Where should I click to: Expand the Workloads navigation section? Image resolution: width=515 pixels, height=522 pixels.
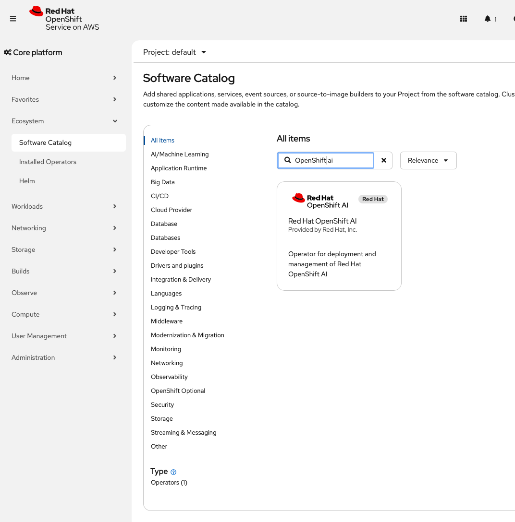tap(64, 206)
